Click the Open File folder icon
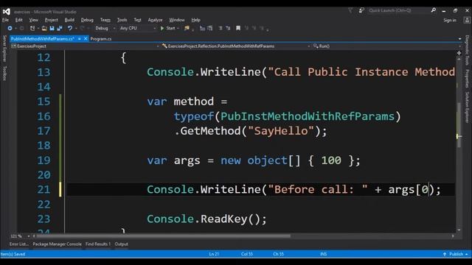Screen dimensions: 472x265 pos(44,28)
